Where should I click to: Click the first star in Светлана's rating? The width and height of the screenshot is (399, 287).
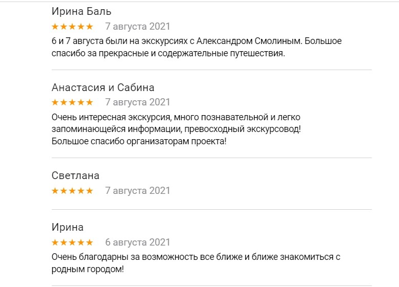pos(55,191)
